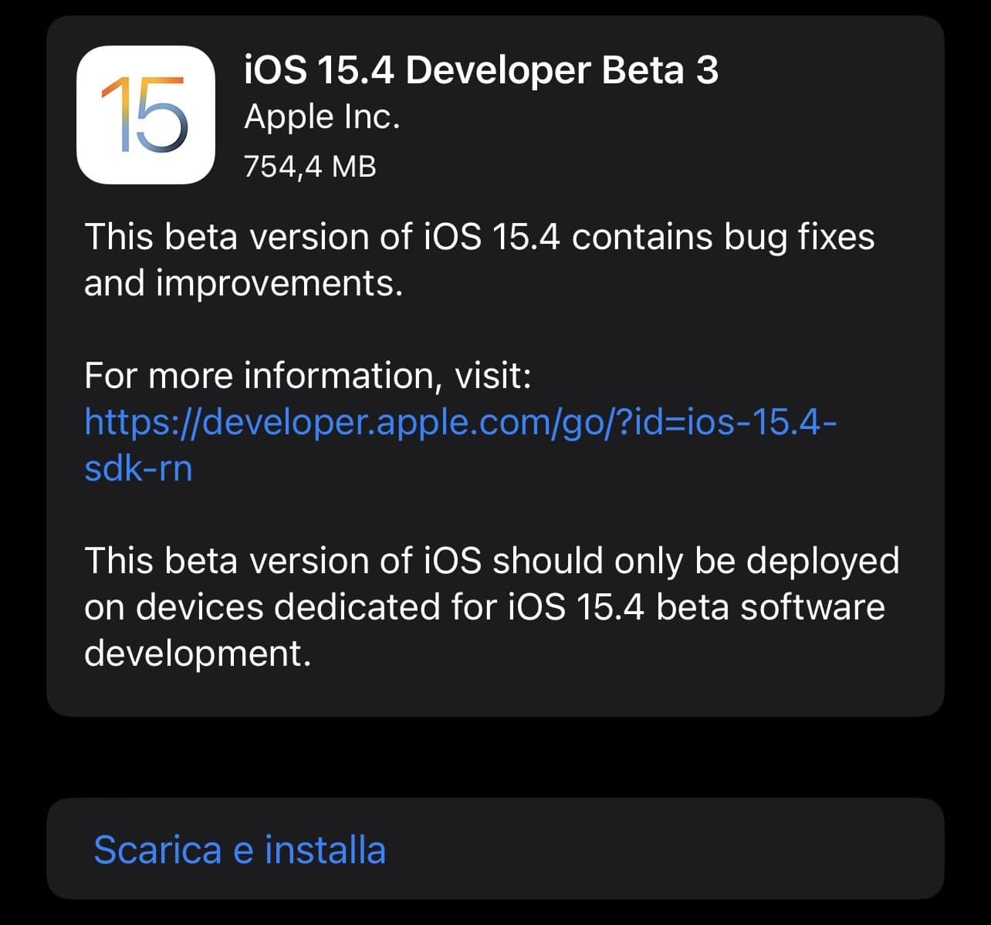Tap the 'and improvements.' text line

click(243, 283)
